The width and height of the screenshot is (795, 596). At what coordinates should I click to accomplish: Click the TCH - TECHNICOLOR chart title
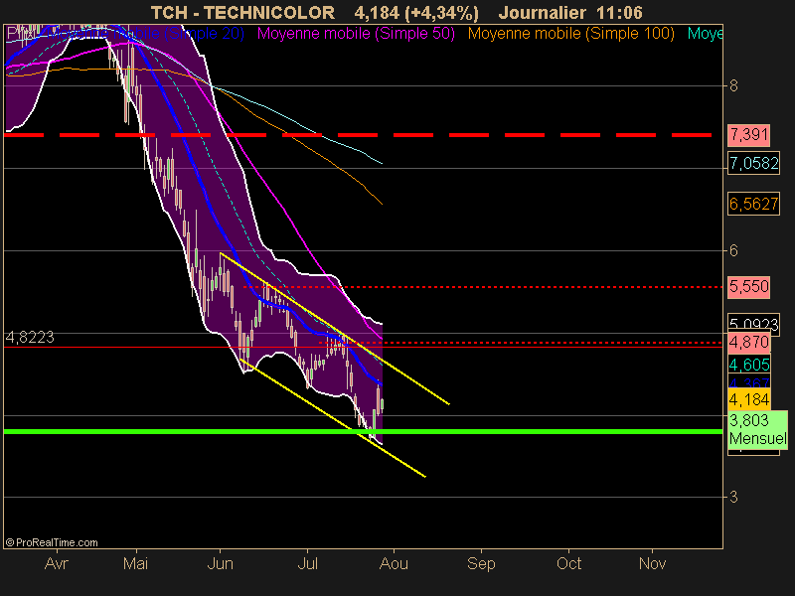(x=242, y=13)
